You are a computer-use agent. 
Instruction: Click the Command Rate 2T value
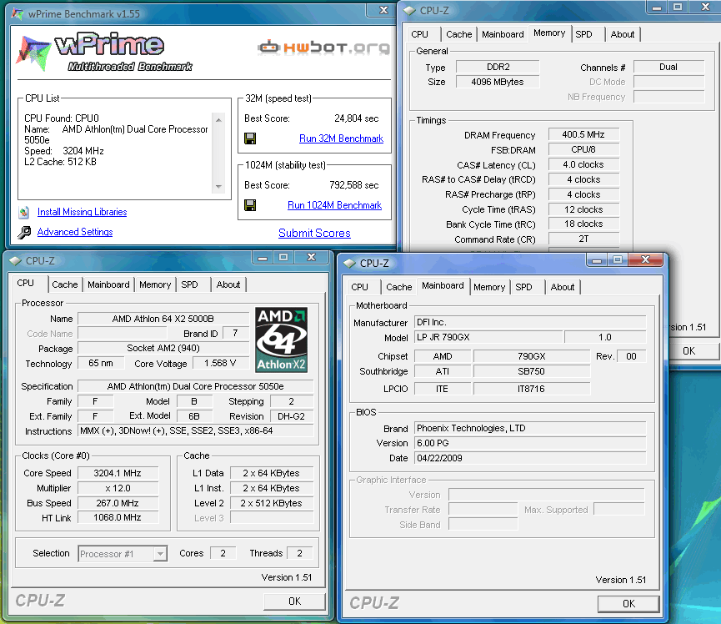click(x=583, y=239)
